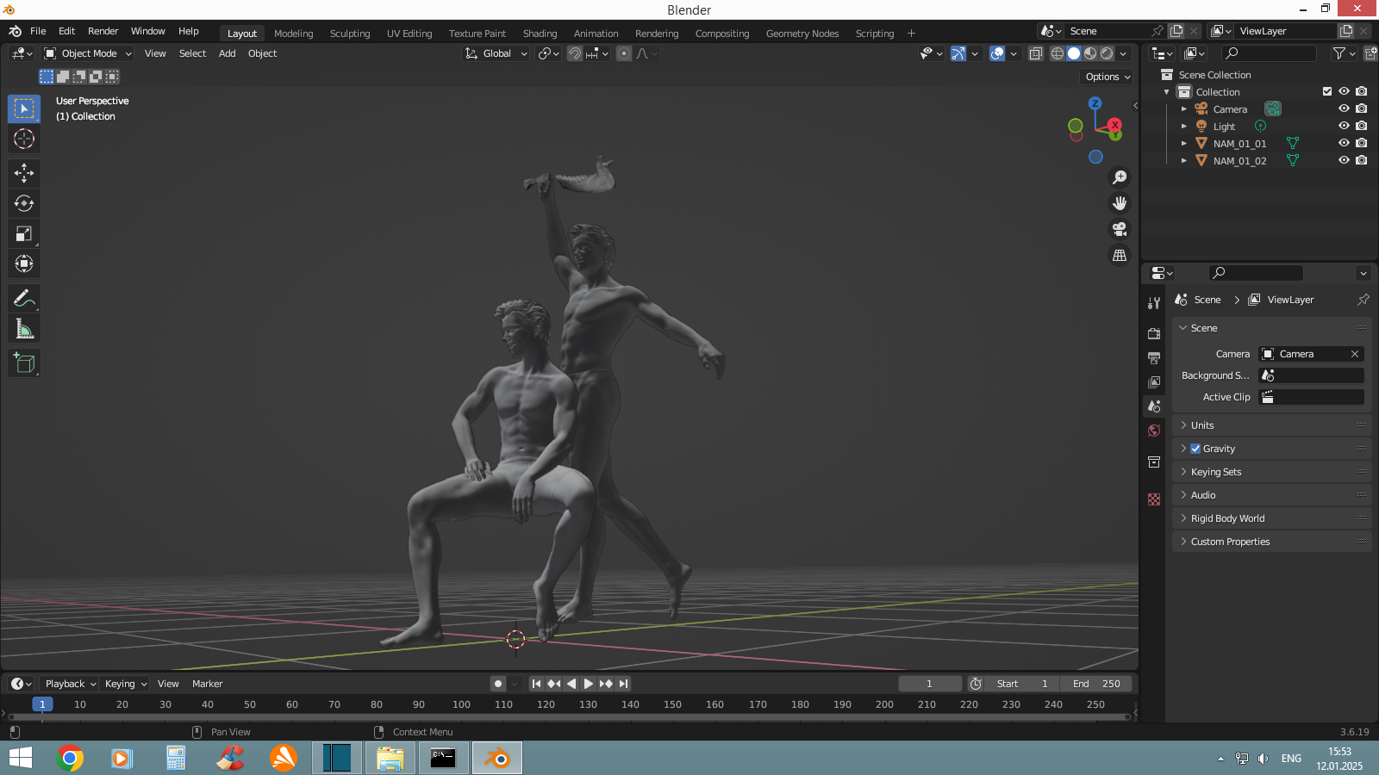Toggle snapping magnet icon
The width and height of the screenshot is (1379, 775).
click(x=575, y=53)
